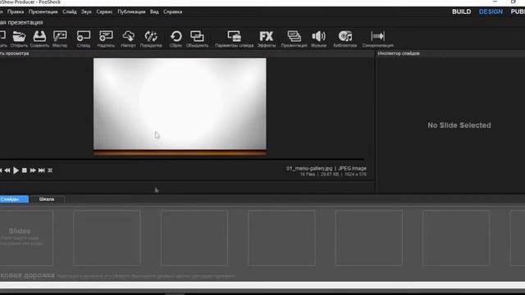Open the Музыка speaker icon
The height and width of the screenshot is (295, 525).
(x=318, y=36)
